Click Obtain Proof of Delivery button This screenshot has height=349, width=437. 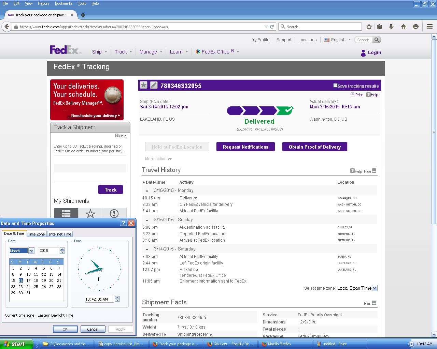click(315, 147)
